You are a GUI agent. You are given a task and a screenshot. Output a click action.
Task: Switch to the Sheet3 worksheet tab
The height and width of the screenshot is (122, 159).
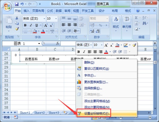point(54,113)
